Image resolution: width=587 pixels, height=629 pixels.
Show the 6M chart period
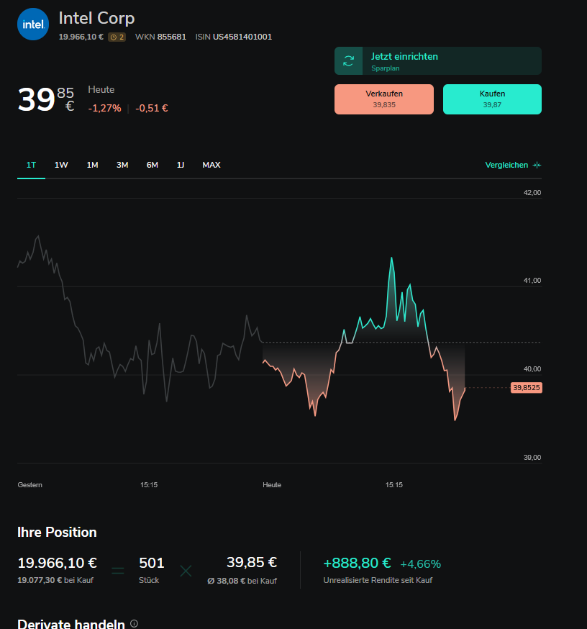point(153,165)
